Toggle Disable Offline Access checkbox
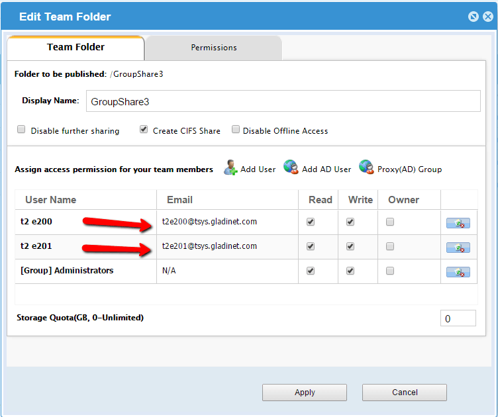 click(236, 130)
